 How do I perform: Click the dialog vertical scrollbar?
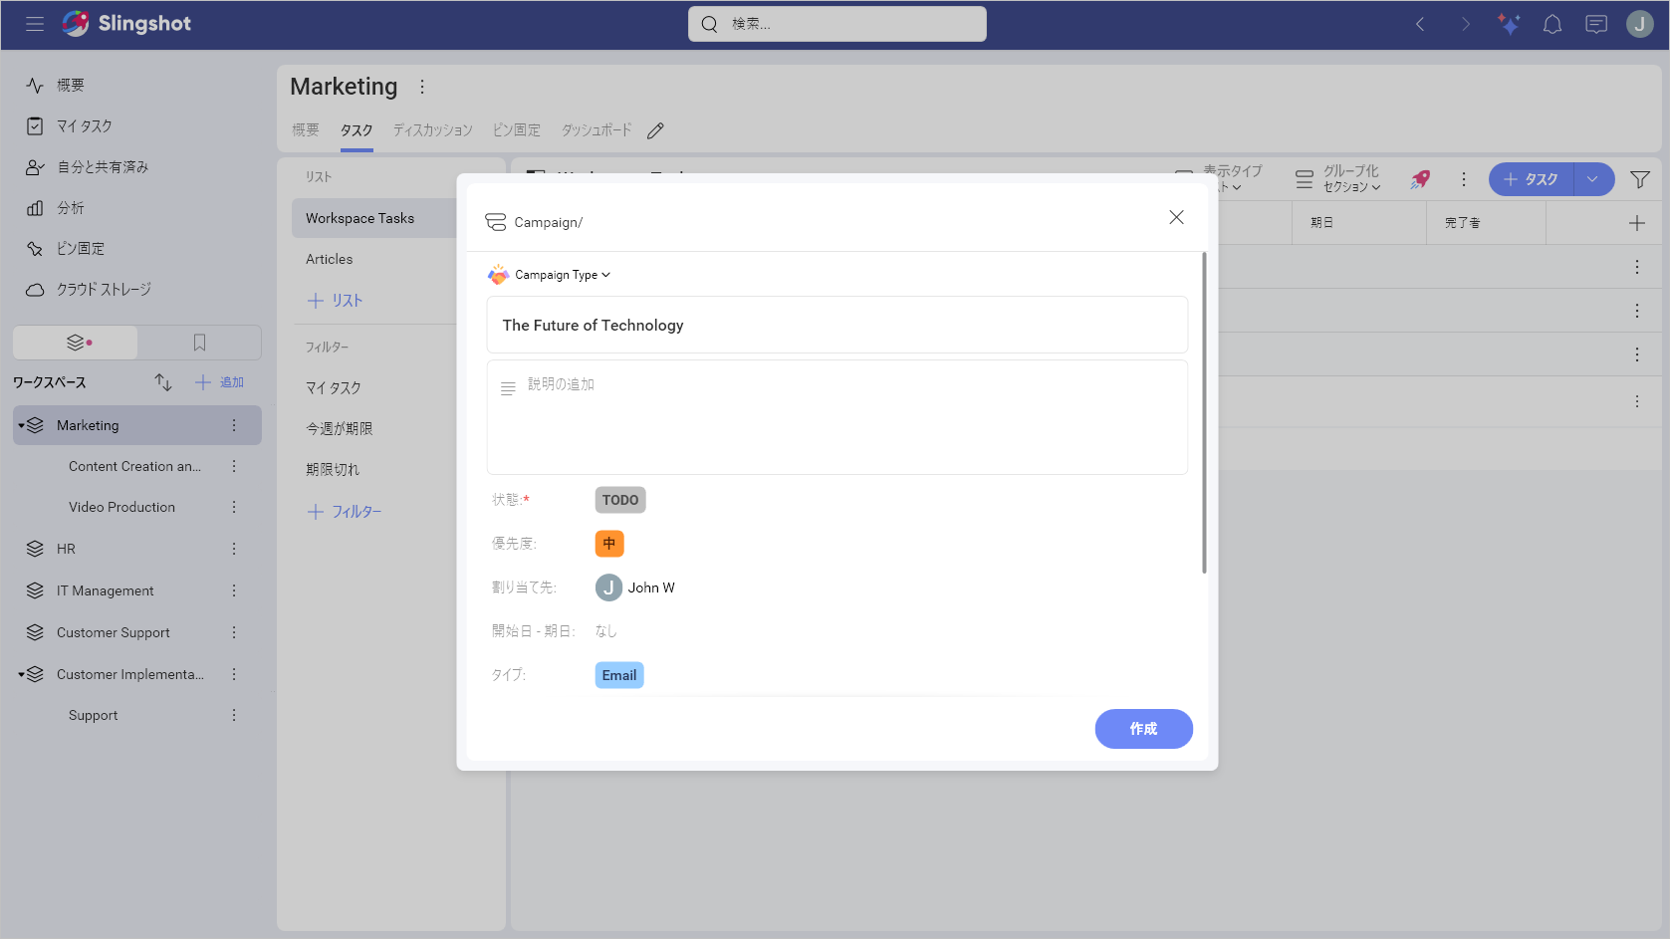pos(1204,412)
